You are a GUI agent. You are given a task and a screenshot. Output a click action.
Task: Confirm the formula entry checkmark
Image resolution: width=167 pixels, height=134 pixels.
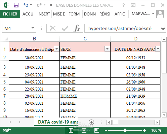65,28
